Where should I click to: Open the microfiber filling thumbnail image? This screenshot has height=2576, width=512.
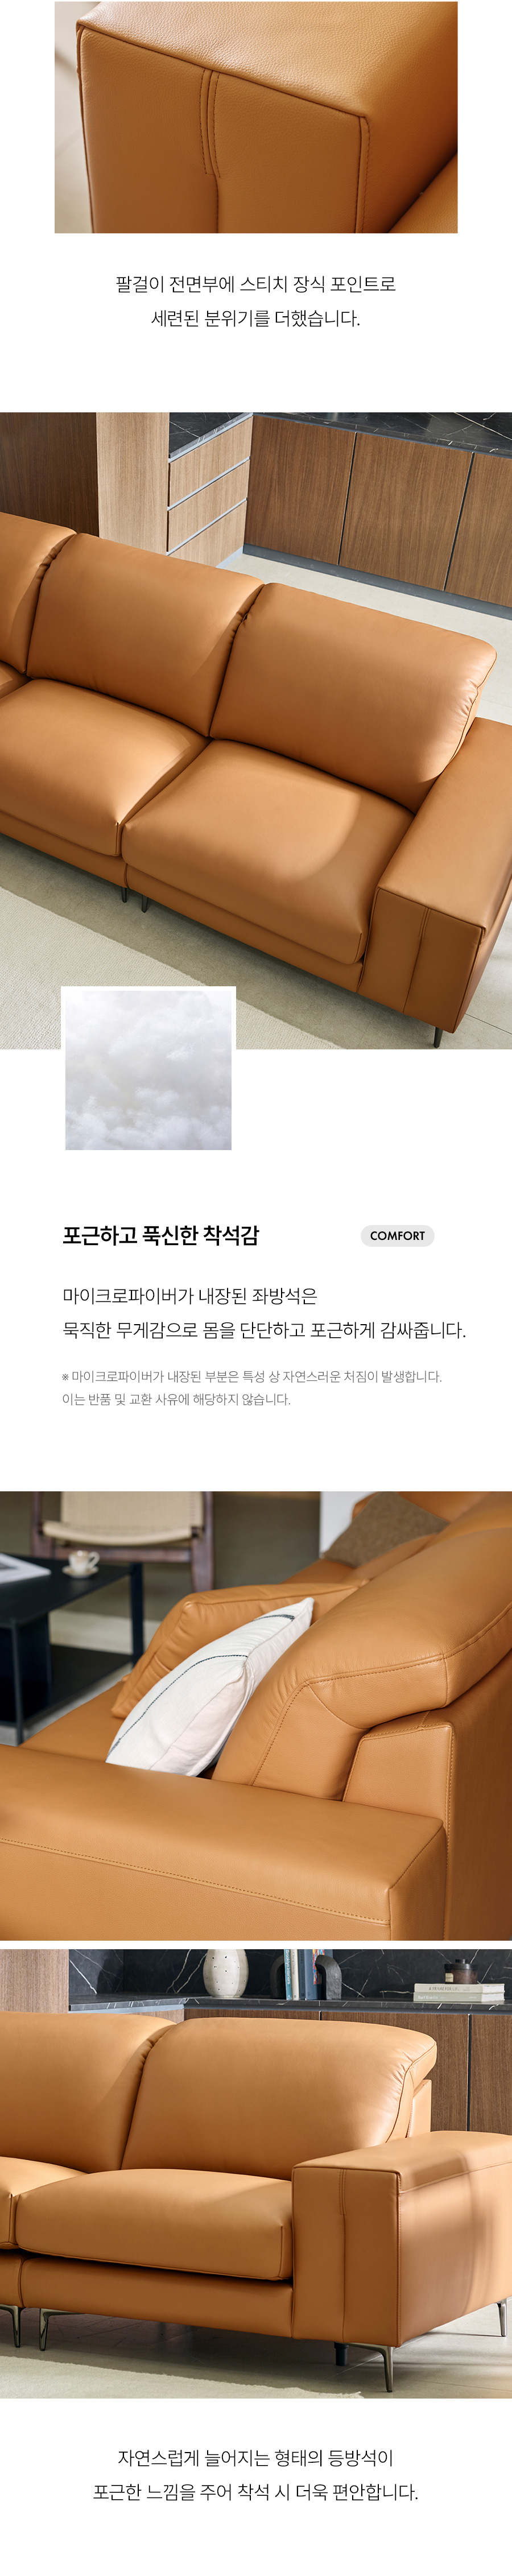tap(148, 1068)
